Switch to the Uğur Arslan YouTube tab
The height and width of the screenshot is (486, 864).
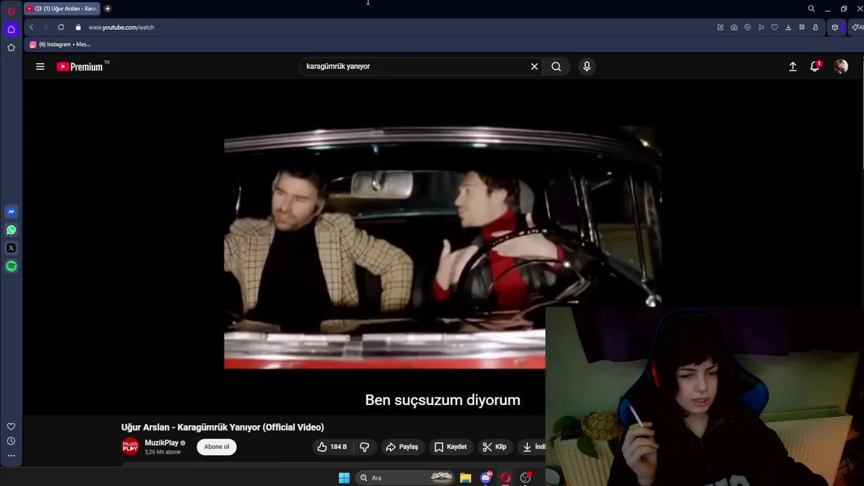62,9
